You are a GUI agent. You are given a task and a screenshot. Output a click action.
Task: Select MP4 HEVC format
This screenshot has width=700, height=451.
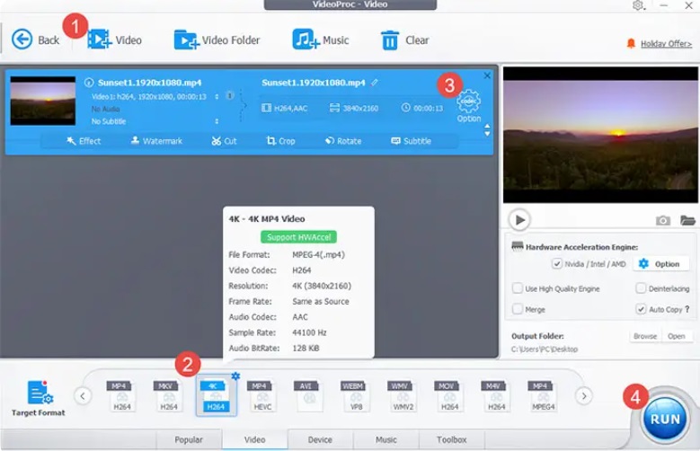pyautogui.click(x=262, y=395)
